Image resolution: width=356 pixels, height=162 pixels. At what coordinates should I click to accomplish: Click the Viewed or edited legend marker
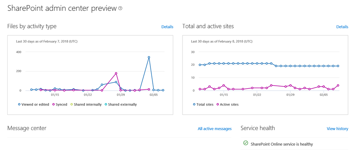19,105
